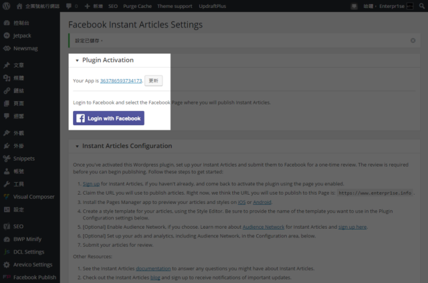Open the Comments icon in sidebar menu

(x=7, y=116)
